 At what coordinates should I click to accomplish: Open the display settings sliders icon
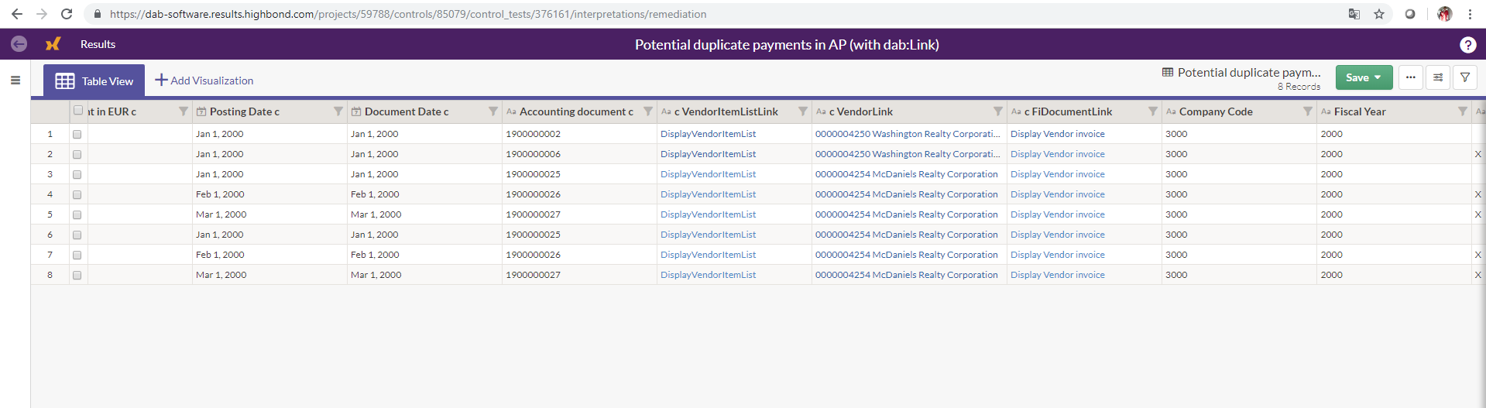click(1438, 77)
